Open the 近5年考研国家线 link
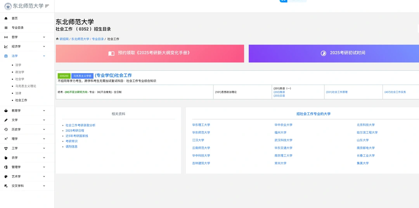 (77, 136)
